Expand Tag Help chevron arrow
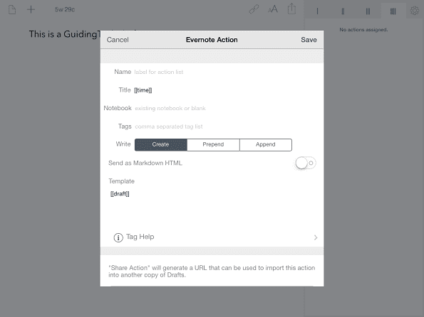Viewport: 424px width, 317px height. click(316, 237)
